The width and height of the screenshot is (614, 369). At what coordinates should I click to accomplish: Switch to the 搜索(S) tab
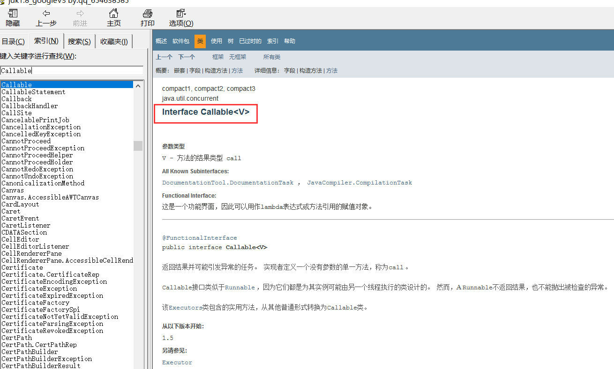(x=79, y=42)
